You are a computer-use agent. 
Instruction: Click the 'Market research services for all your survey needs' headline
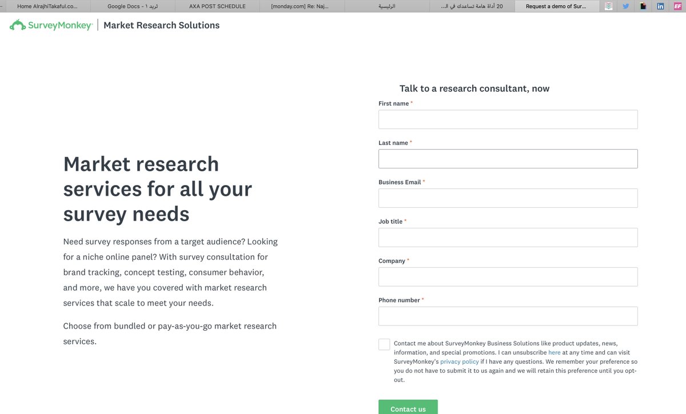158,189
